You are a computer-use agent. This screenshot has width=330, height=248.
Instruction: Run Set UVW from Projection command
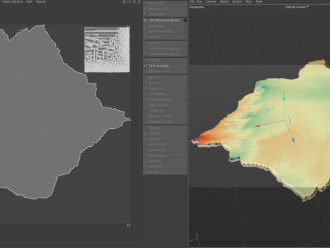point(165,21)
